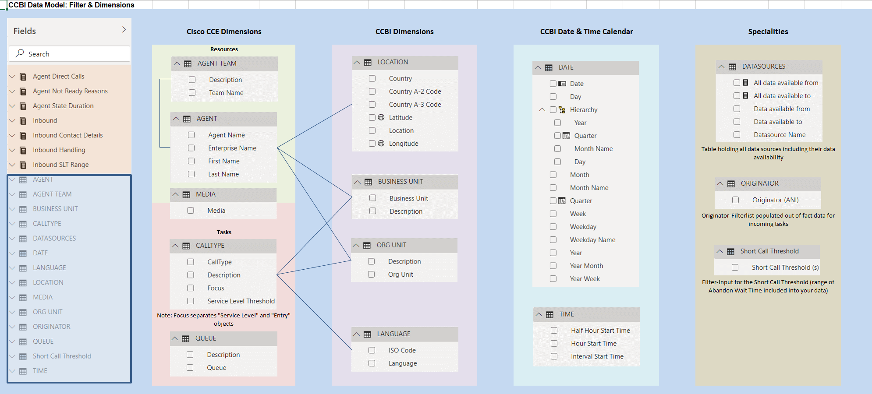Collapse the QUEUE card chevron
This screenshot has height=394, width=872.
tap(174, 338)
